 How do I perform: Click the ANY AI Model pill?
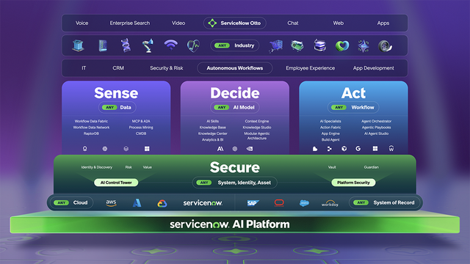tap(235, 108)
